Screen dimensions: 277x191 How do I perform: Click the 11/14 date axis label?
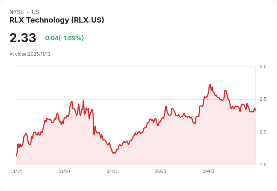coord(16,171)
